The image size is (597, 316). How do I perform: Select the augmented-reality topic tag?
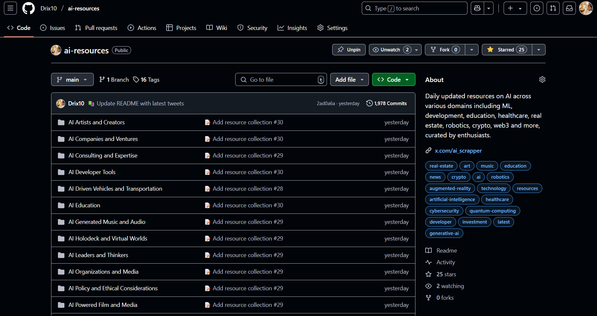(450, 188)
